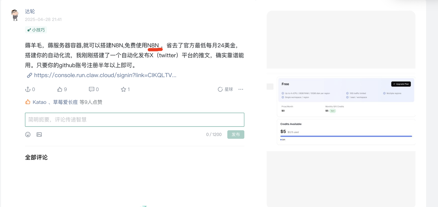The image size is (438, 207).
Task: Click the author avatar of 达轮
Action: point(15,15)
